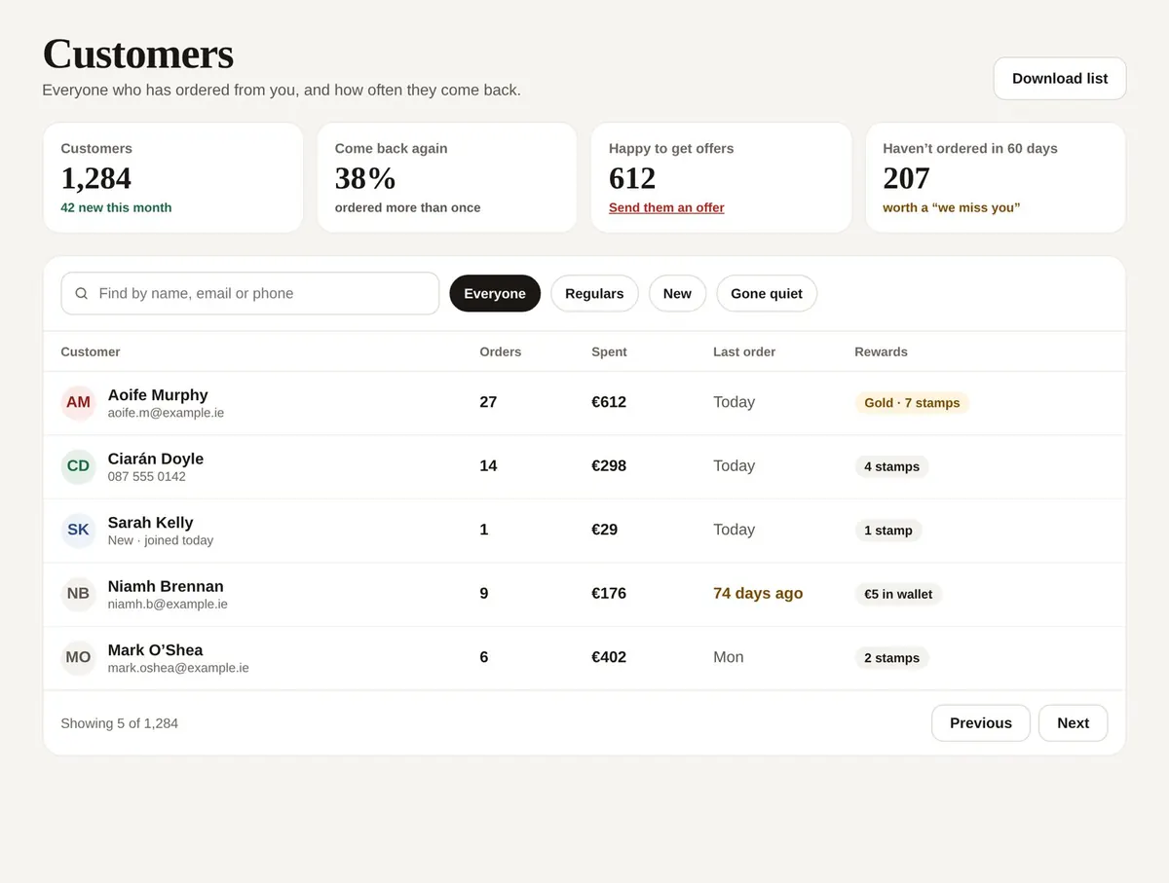Click Mark O'Shea's 6 orders value
1169x883 pixels.
click(x=484, y=657)
